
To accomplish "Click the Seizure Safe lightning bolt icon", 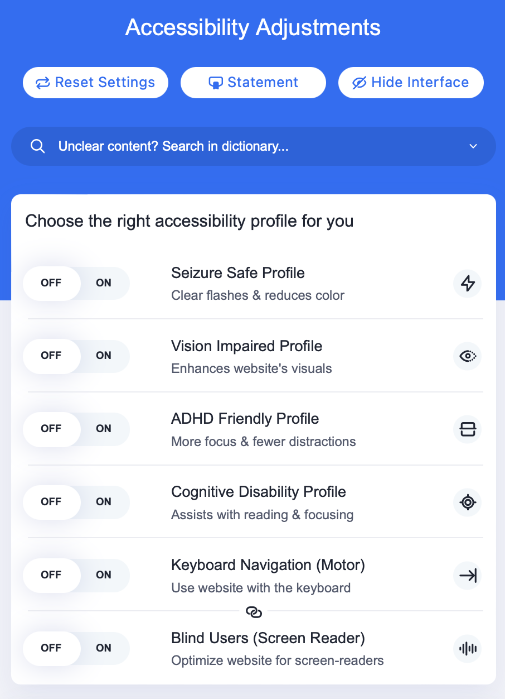I will (467, 284).
